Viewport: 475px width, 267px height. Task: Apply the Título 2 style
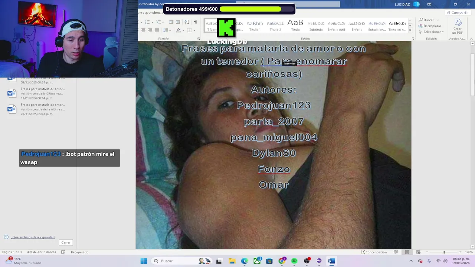click(275, 26)
